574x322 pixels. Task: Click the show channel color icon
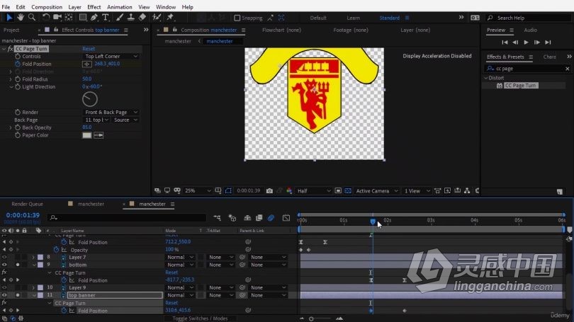(289, 191)
